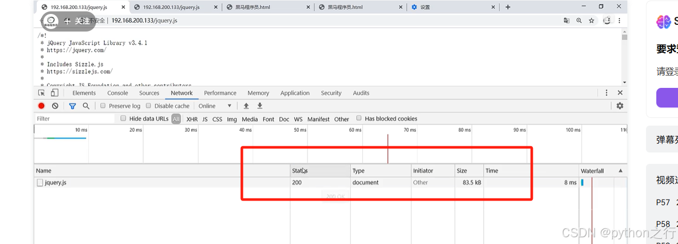This screenshot has height=244, width=678.
Task: Switch to the Application panel
Action: [295, 93]
